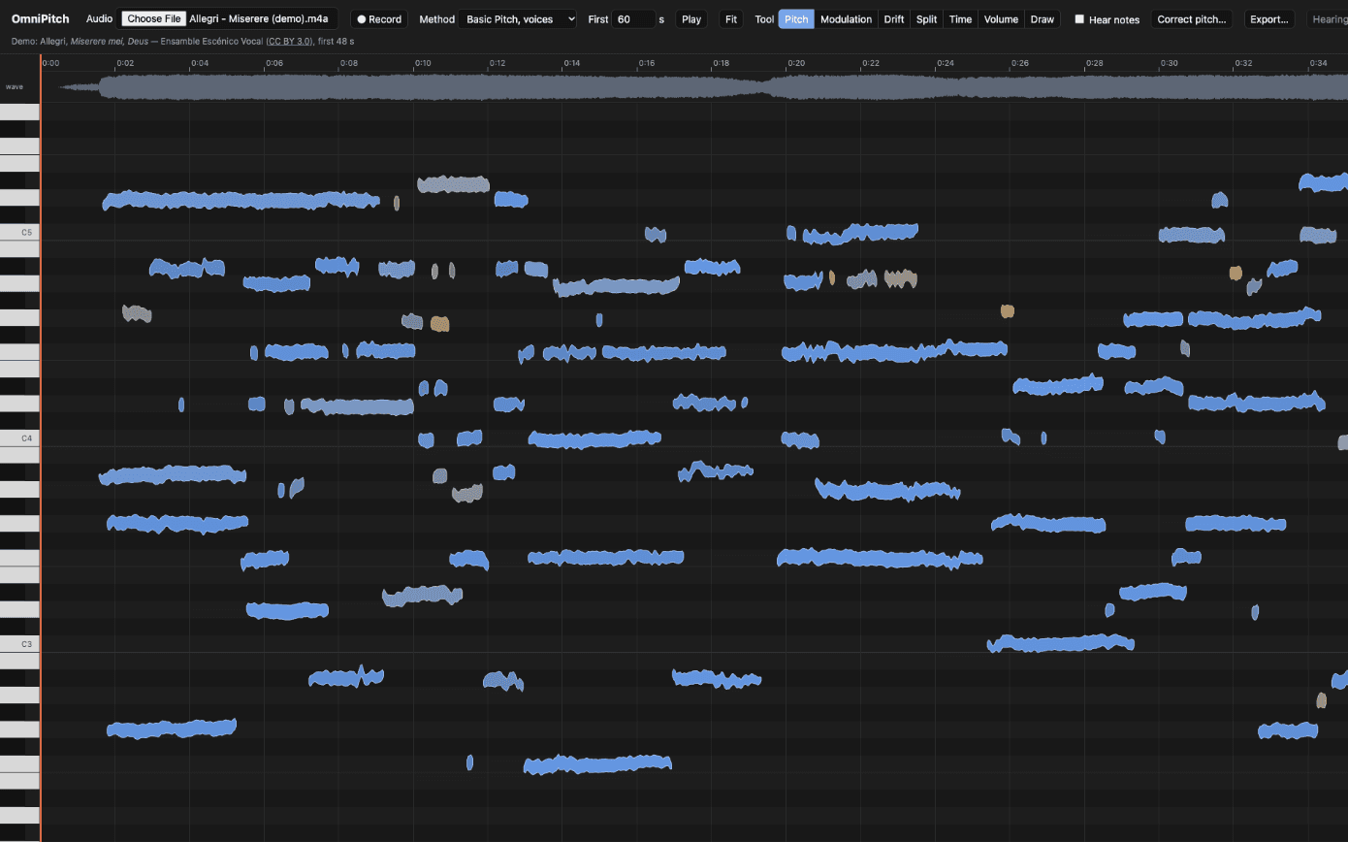Viewport: 1348px width, 842px height.
Task: Click the OmniPitch app title
Action: click(41, 19)
